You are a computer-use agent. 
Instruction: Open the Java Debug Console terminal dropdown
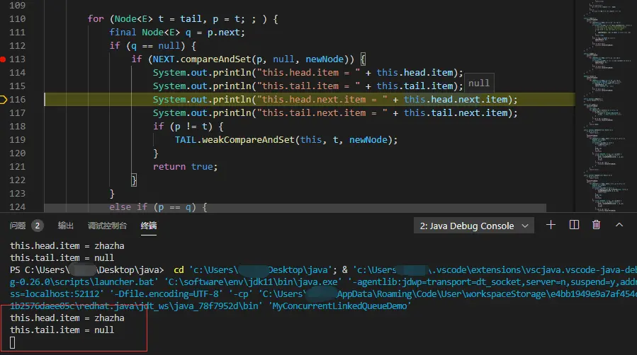point(474,226)
